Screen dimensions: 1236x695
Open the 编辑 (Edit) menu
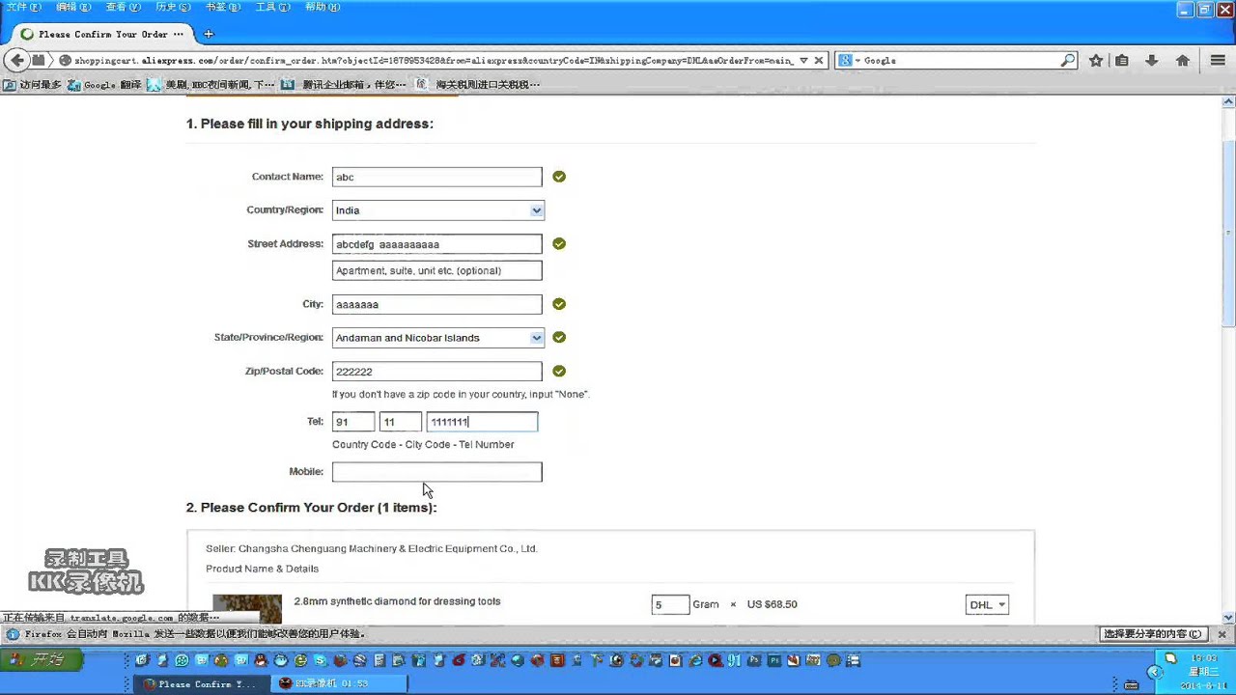click(73, 7)
